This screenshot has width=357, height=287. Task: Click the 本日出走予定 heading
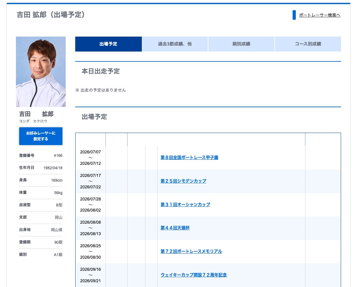click(x=101, y=71)
